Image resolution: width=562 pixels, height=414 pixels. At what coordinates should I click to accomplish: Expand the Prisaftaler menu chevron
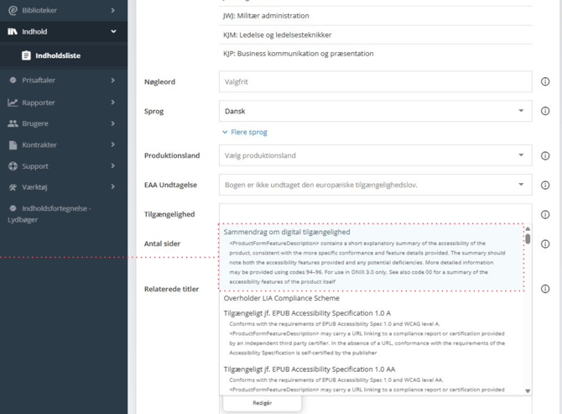tap(113, 80)
